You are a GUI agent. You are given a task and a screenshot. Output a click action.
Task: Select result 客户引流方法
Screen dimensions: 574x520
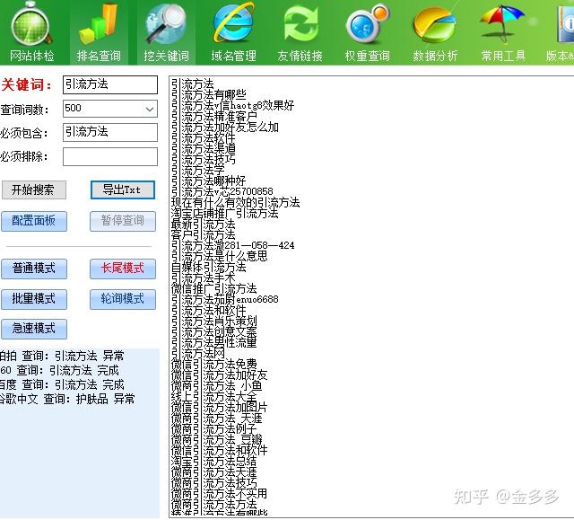point(204,235)
